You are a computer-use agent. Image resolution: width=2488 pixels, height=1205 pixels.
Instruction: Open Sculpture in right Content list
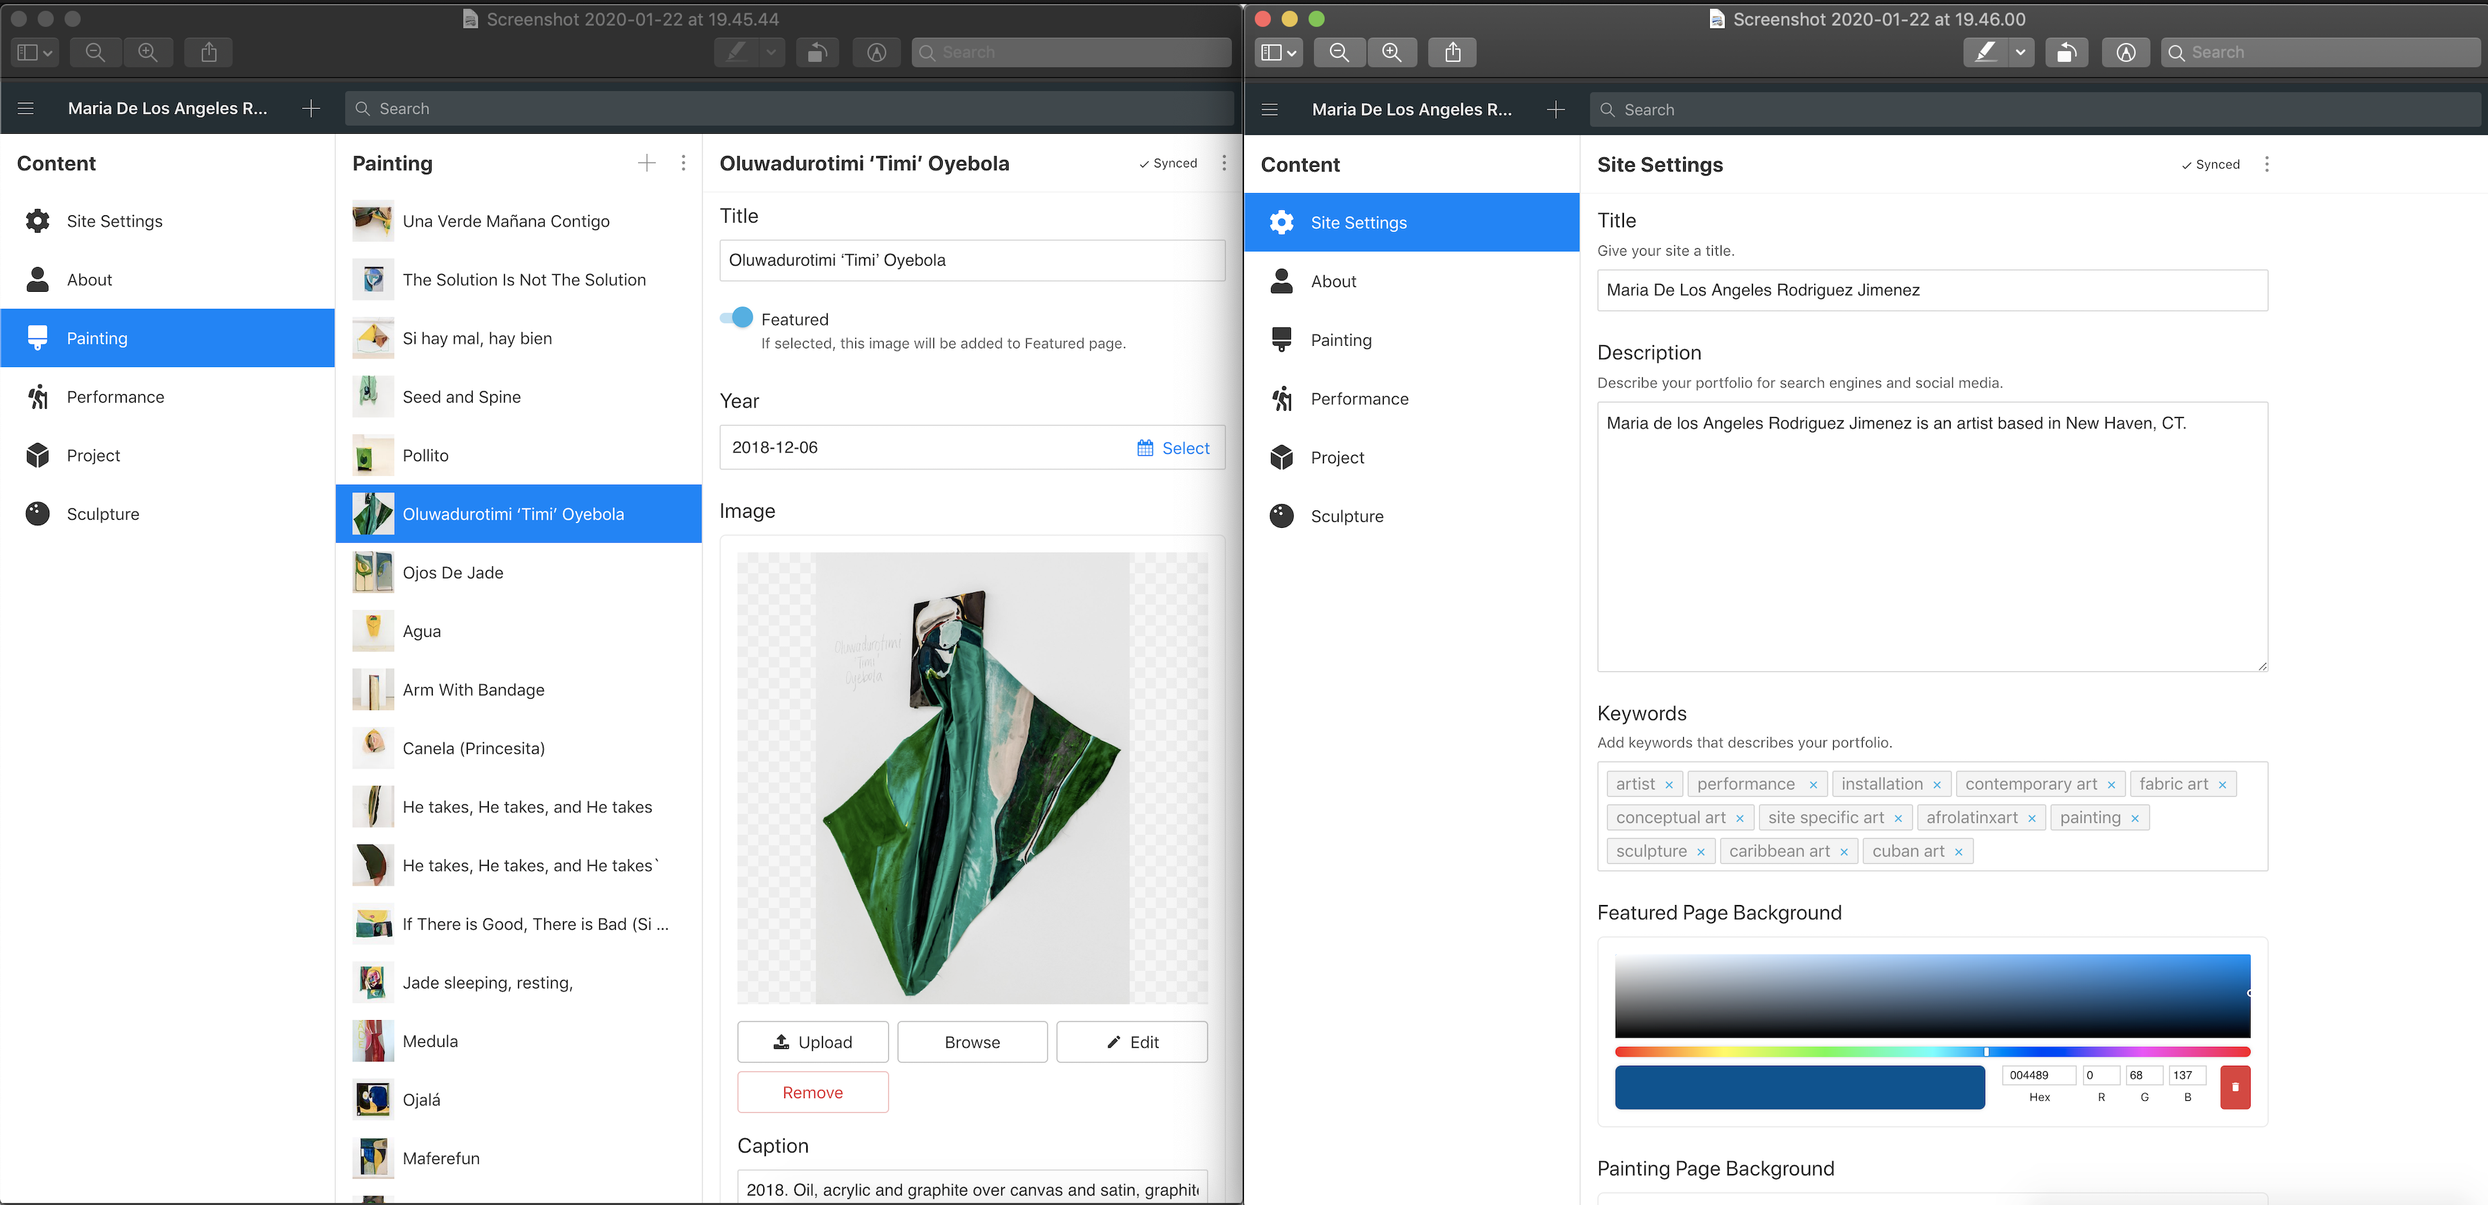(1412, 516)
